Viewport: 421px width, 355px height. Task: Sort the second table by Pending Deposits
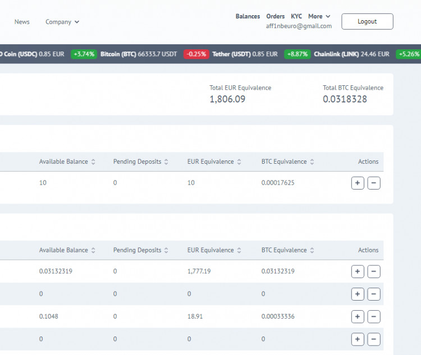[x=141, y=250]
